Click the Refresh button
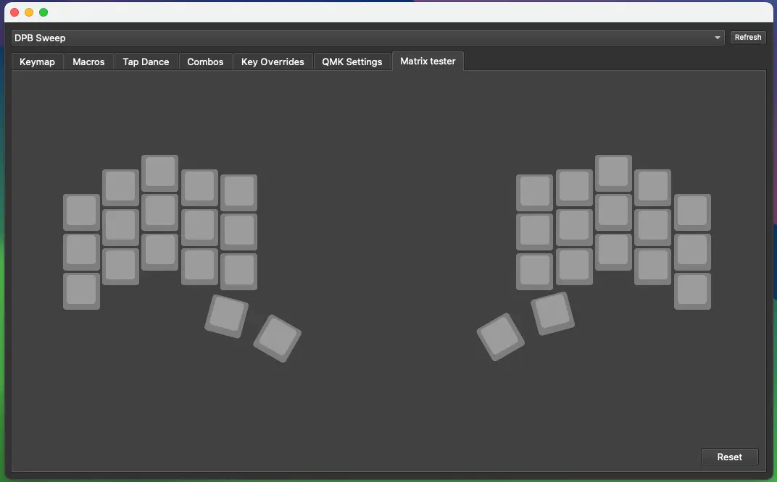This screenshot has height=482, width=777. click(747, 38)
